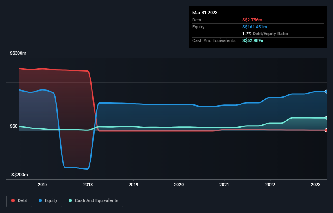Toggle Cash And Equivalents legend button

tap(93, 201)
